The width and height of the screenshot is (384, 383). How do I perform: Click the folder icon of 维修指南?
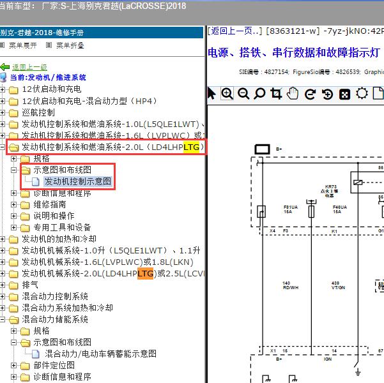coord(25,205)
